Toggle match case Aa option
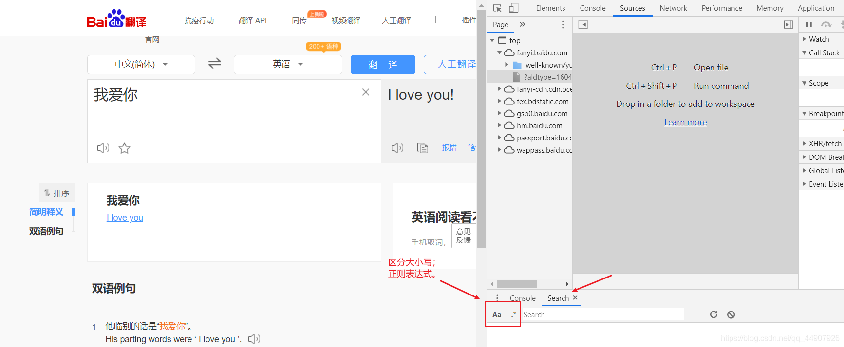This screenshot has width=844, height=347. (x=497, y=314)
